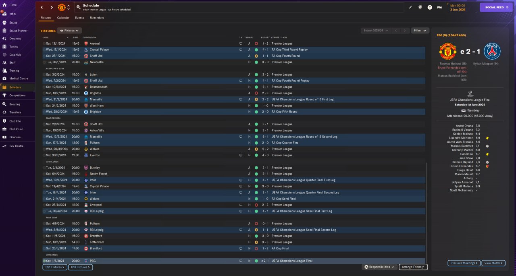This screenshot has height=276, width=516.
Task: Open the Fixtures view dropdown
Action: click(x=69, y=31)
